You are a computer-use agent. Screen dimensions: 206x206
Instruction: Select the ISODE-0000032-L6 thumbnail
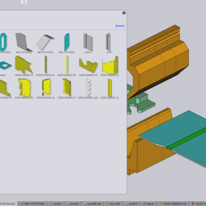pos(45,89)
